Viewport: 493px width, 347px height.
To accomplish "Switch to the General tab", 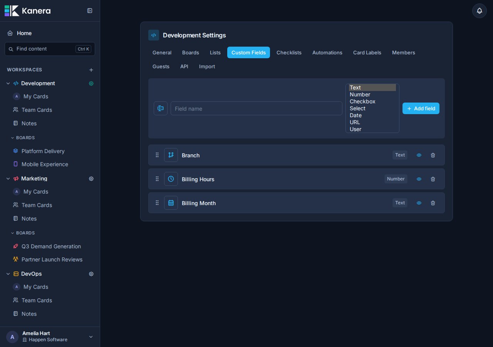I will pos(162,52).
